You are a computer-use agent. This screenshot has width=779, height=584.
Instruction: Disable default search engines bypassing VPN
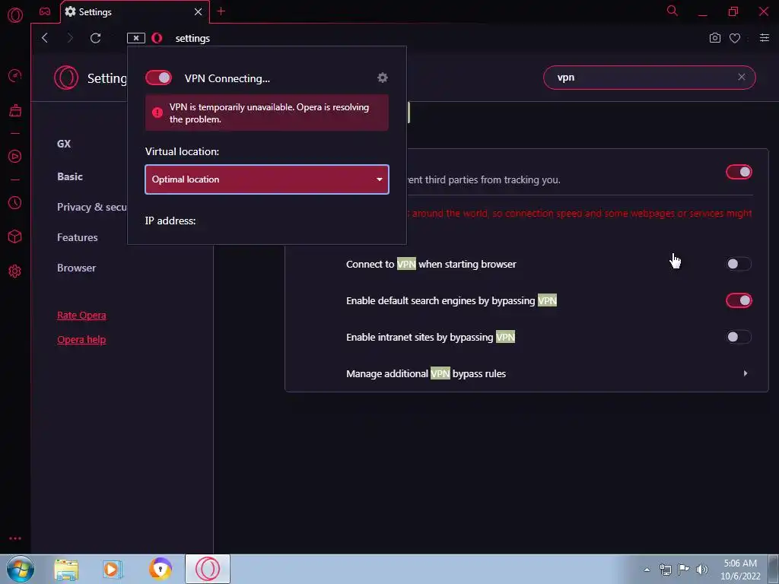[739, 300]
